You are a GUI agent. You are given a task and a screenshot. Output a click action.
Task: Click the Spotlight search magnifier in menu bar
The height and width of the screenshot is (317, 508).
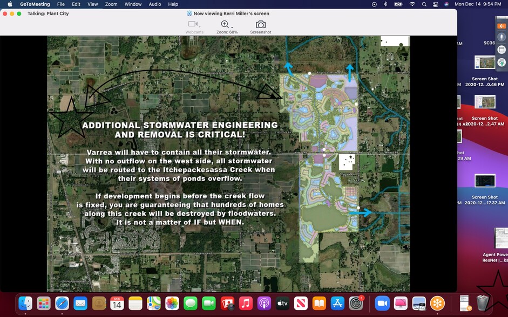tap(424, 4)
